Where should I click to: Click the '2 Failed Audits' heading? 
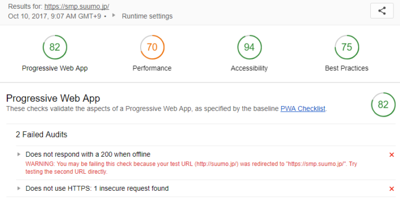click(42, 135)
